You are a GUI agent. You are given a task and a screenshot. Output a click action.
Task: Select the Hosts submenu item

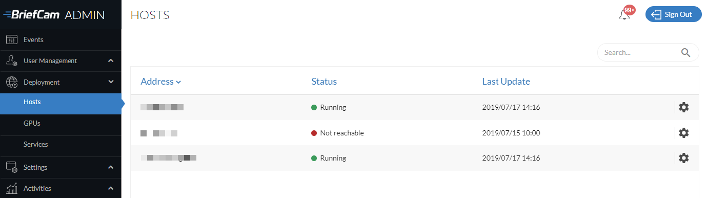tap(60, 103)
